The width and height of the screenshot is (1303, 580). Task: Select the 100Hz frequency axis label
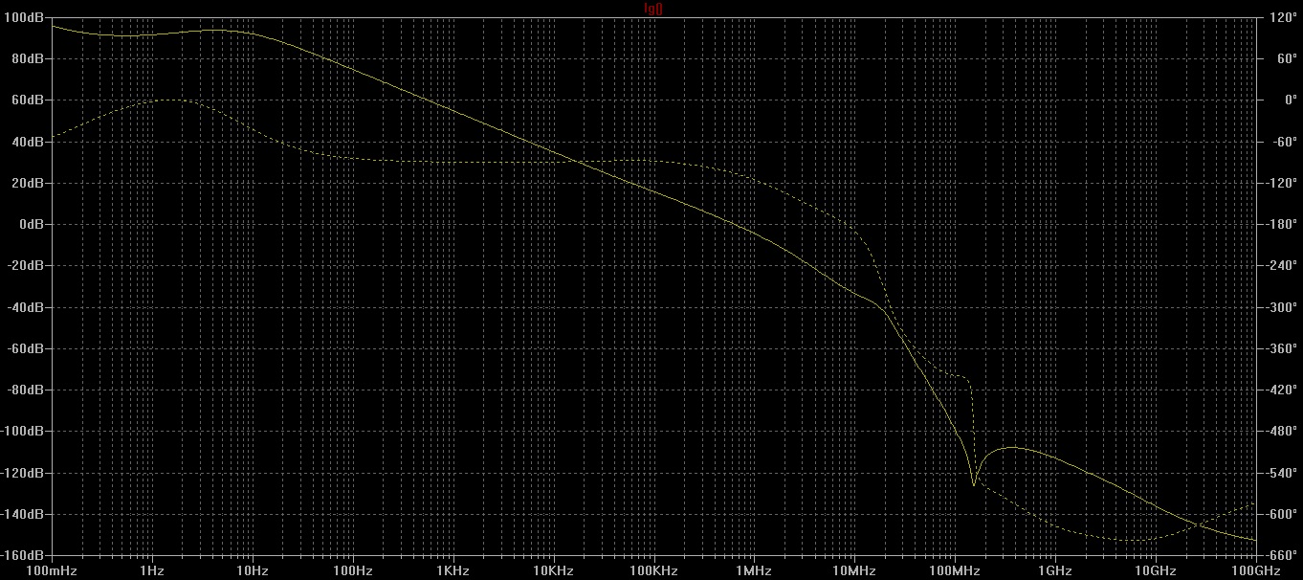pyautogui.click(x=353, y=570)
